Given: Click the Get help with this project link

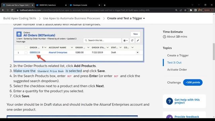Looking at the screenshot, I should pyautogui.click(x=187, y=101).
